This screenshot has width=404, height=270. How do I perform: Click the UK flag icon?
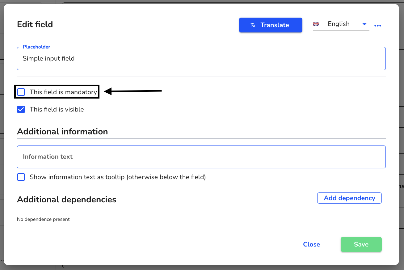316,24
